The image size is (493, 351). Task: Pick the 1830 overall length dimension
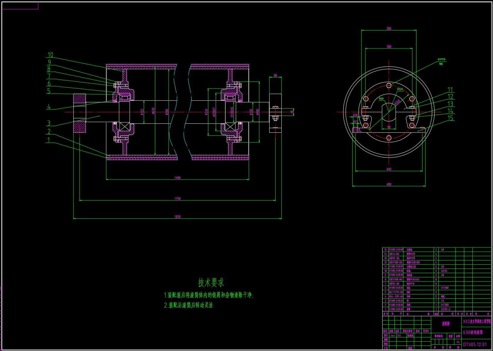177,217
